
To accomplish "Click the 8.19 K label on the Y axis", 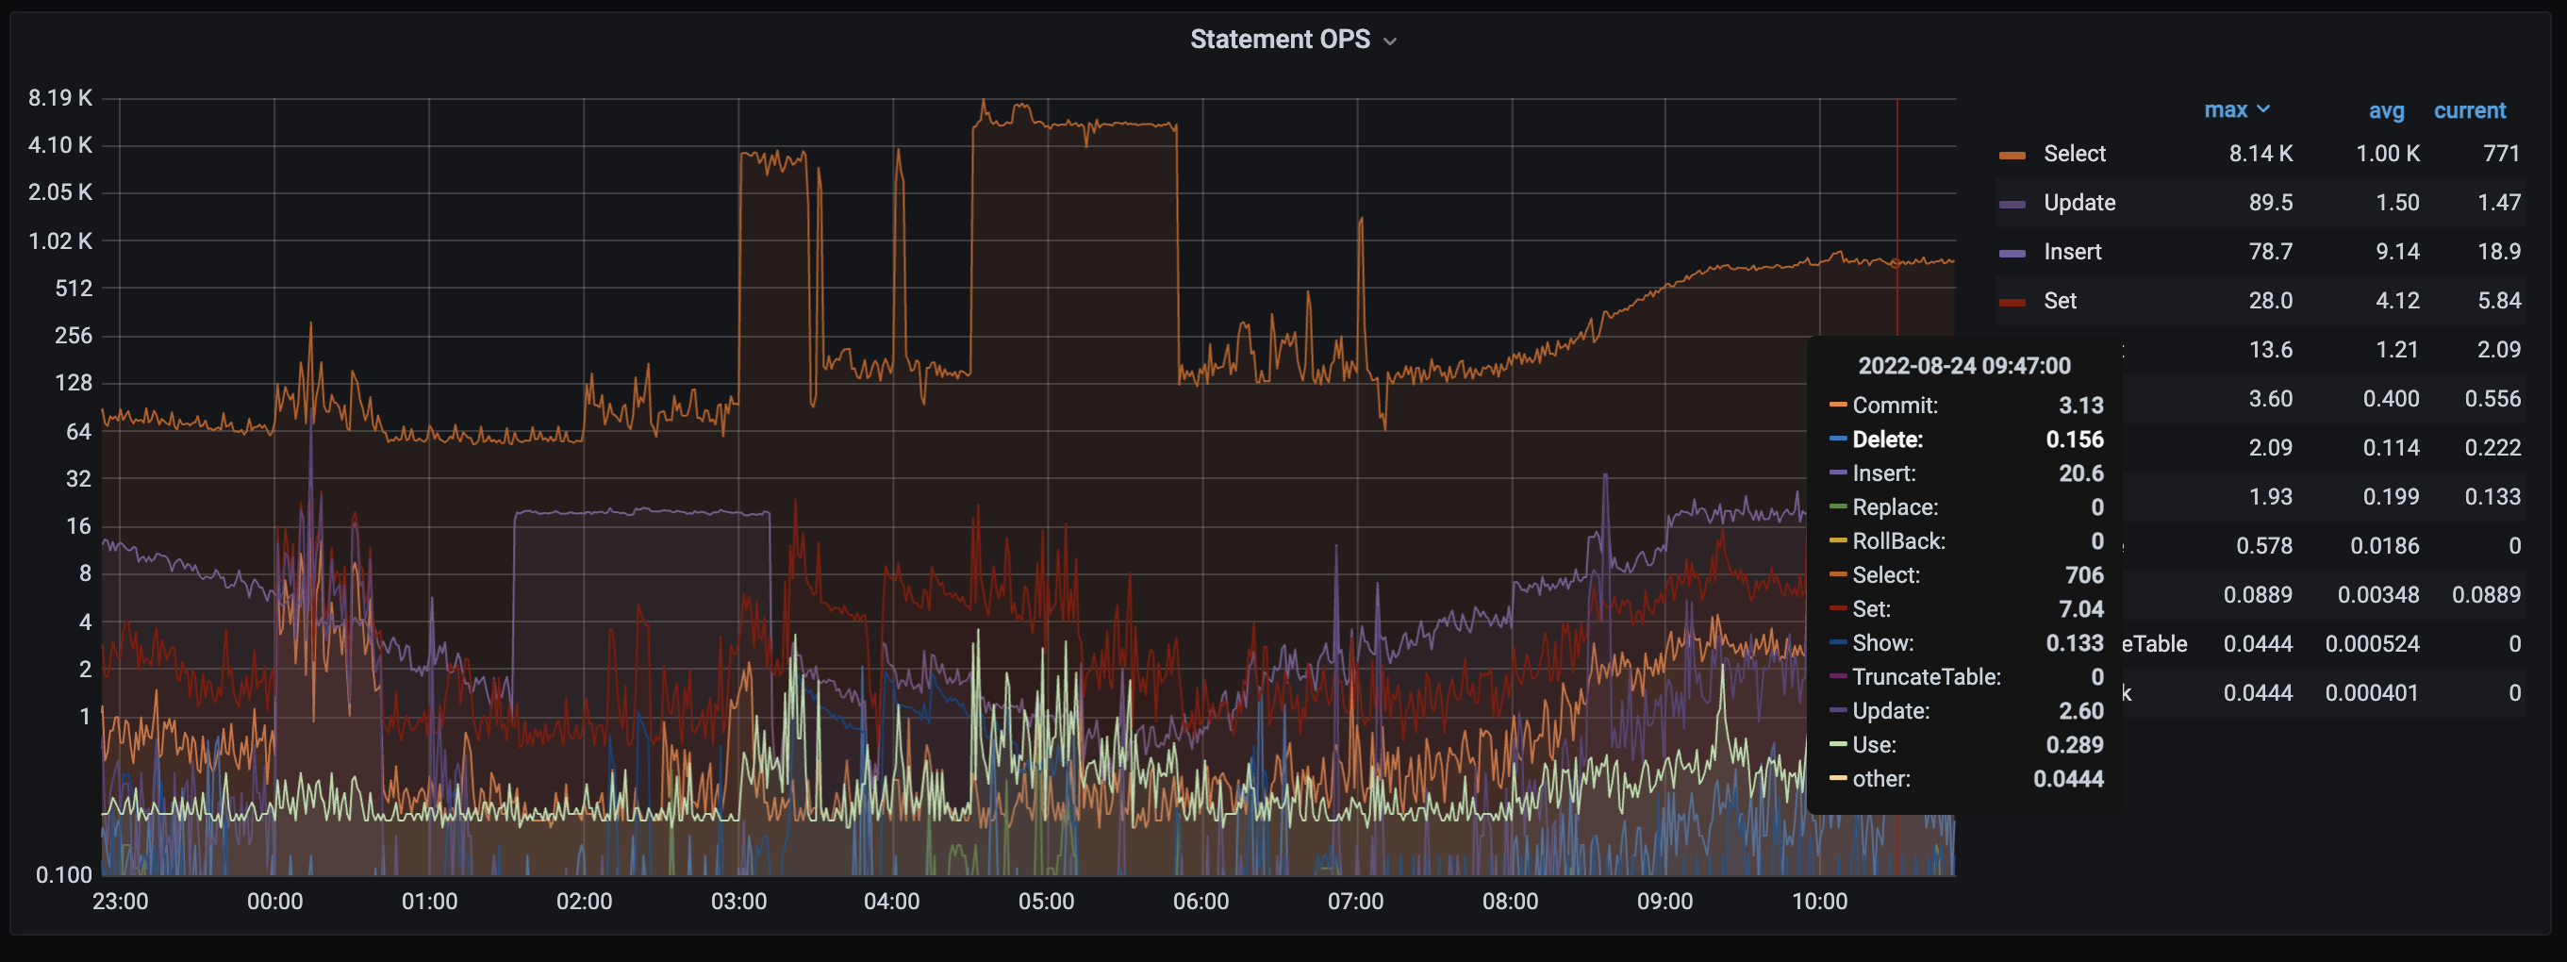I will pos(59,98).
